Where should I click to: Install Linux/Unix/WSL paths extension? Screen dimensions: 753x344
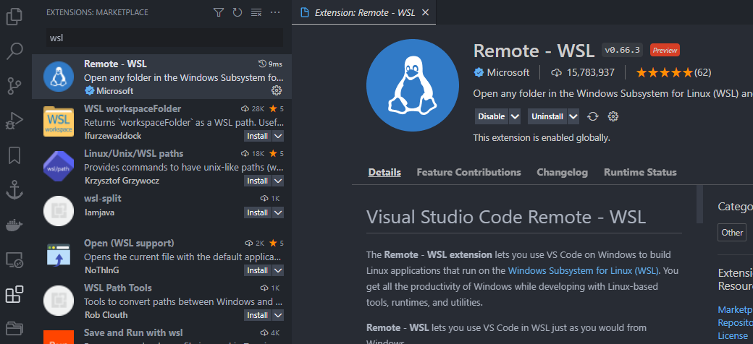[x=258, y=181]
